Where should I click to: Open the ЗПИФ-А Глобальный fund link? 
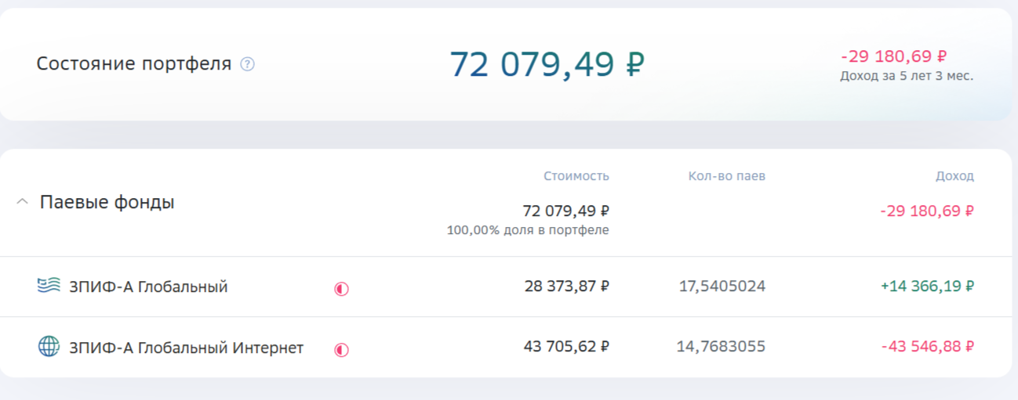[148, 287]
